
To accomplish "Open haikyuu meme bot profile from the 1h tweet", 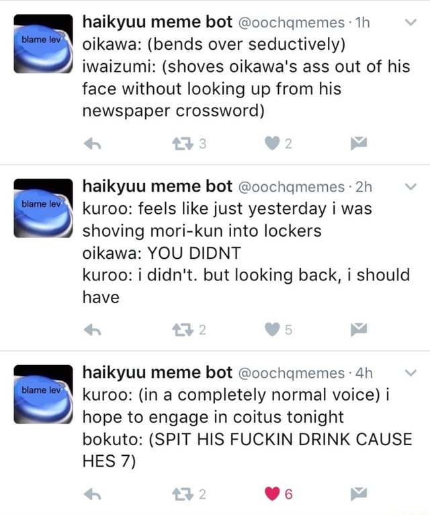I will (x=157, y=22).
